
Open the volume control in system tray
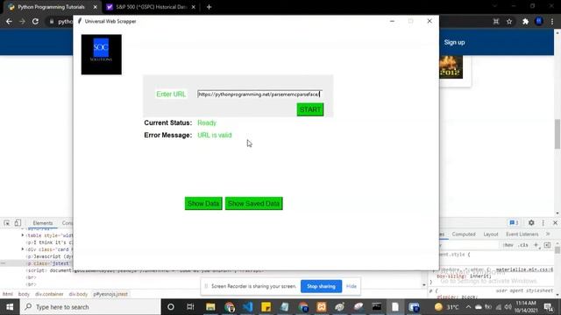[508, 307]
